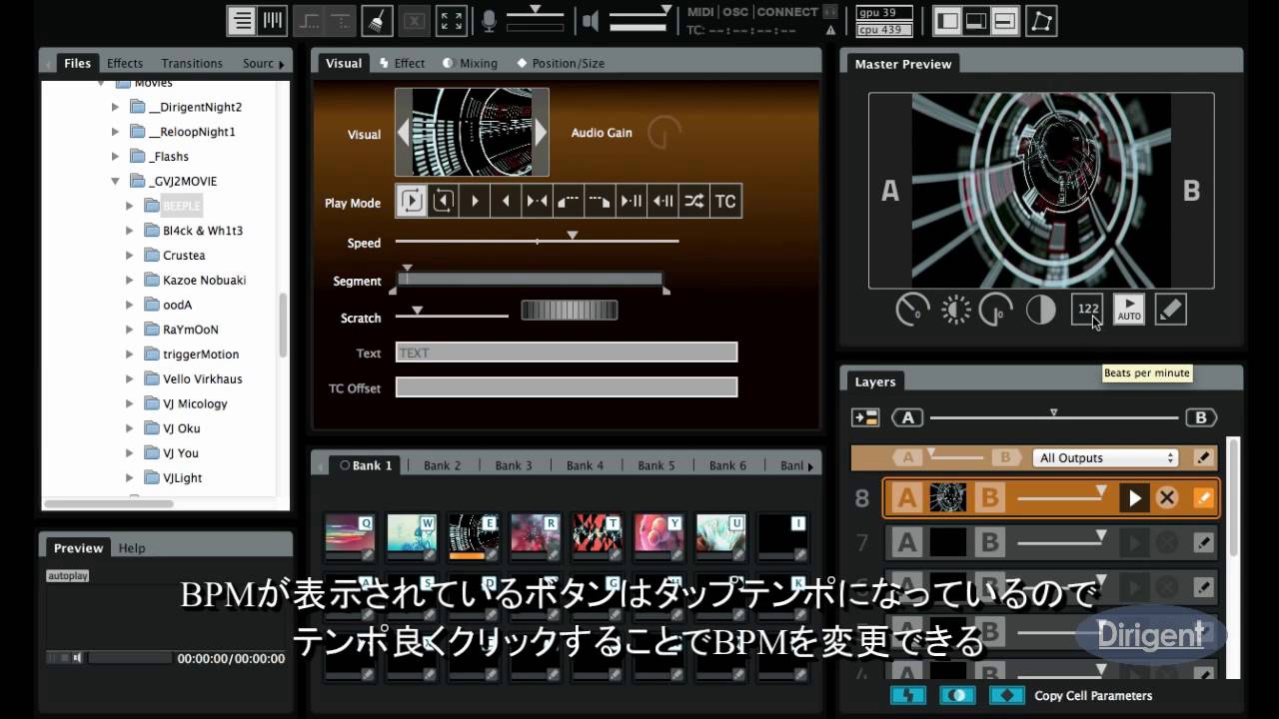Toggle MIDI in the top bar
This screenshot has width=1279, height=719.
(x=700, y=12)
